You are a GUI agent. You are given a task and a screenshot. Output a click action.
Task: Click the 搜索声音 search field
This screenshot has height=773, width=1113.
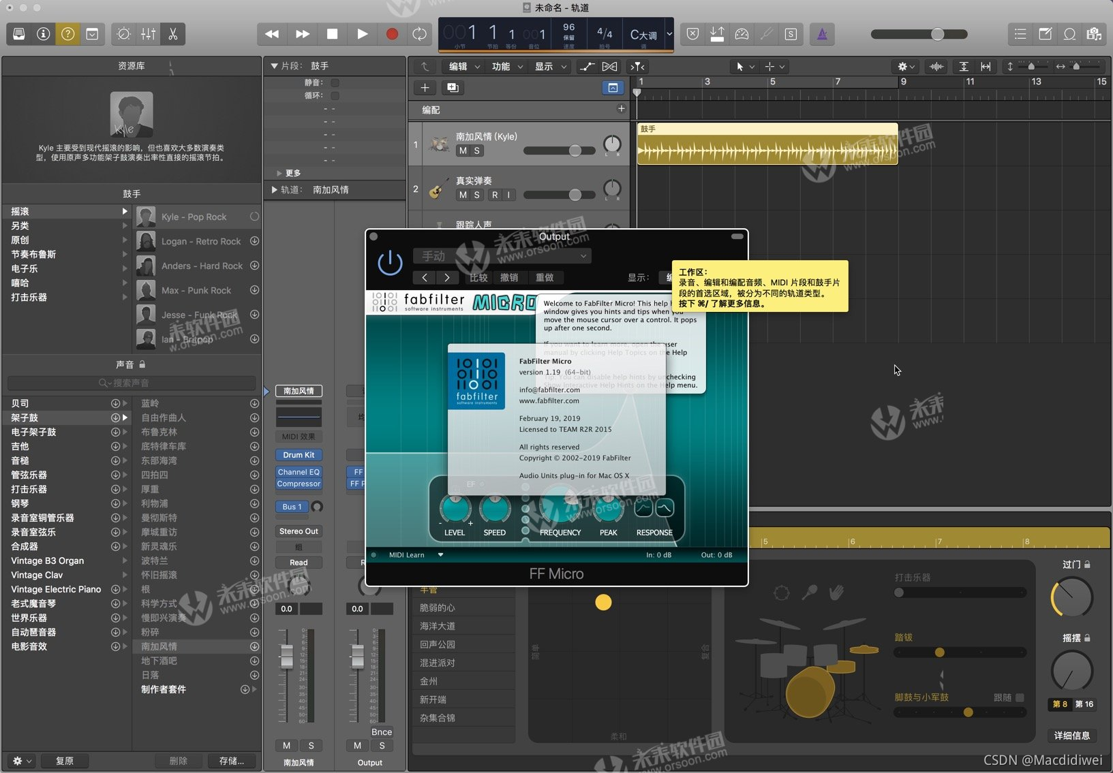(x=132, y=383)
